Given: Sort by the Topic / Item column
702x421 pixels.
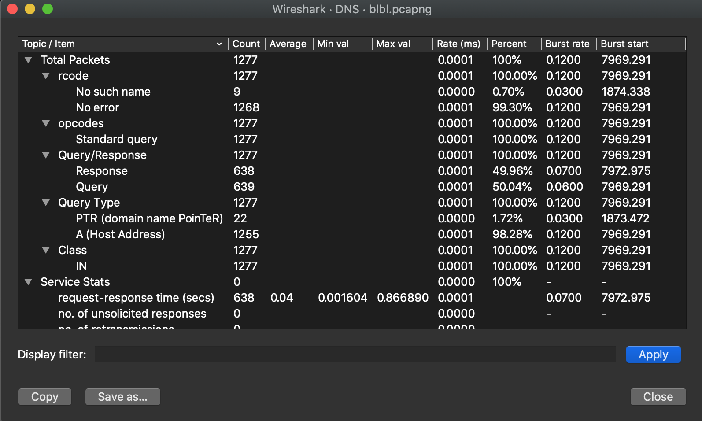Looking at the screenshot, I should (x=119, y=44).
